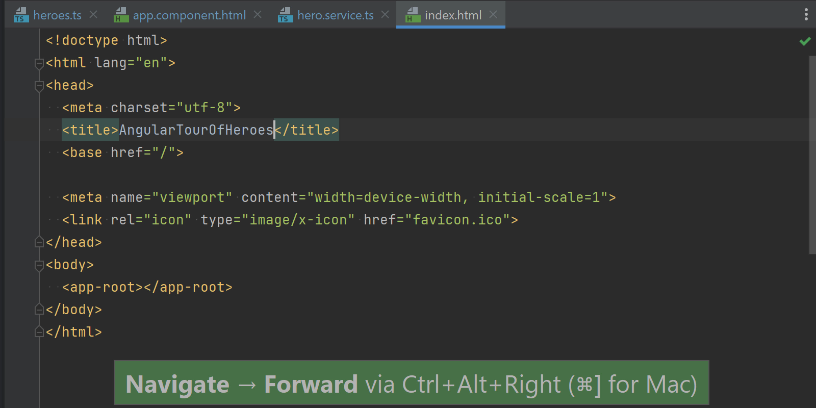Image resolution: width=816 pixels, height=408 pixels.
Task: Click the index.html file icon
Action: click(x=413, y=15)
